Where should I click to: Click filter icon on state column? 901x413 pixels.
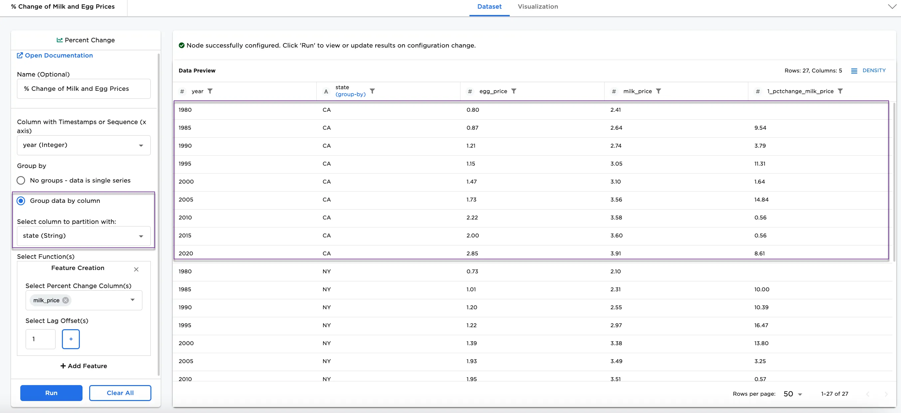tap(373, 91)
